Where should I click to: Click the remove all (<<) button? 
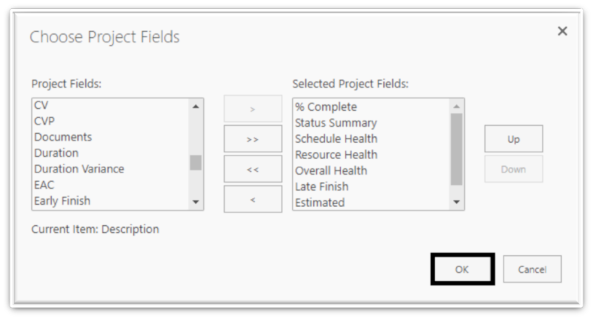click(x=253, y=169)
